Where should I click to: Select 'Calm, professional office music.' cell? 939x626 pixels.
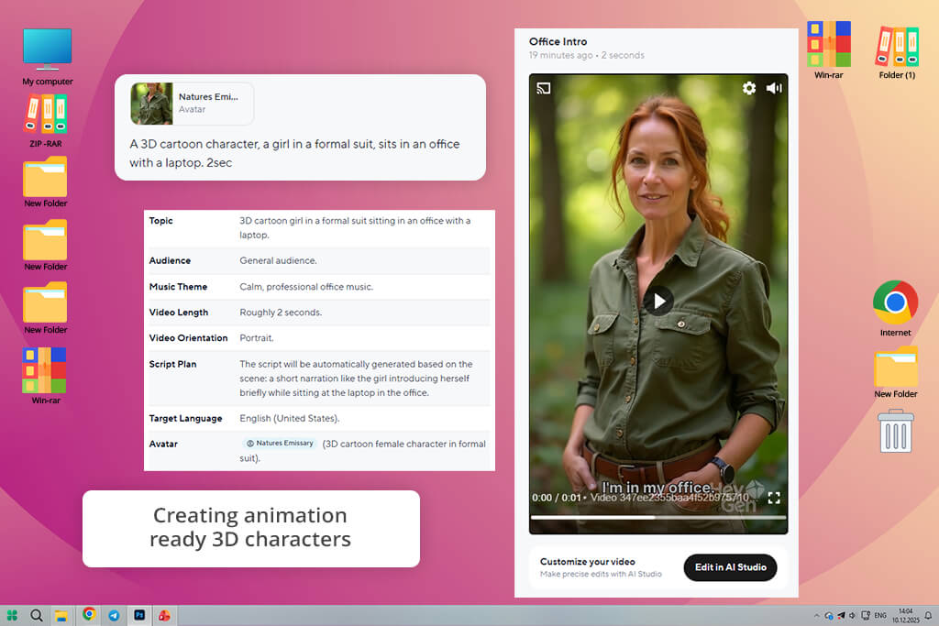point(306,287)
